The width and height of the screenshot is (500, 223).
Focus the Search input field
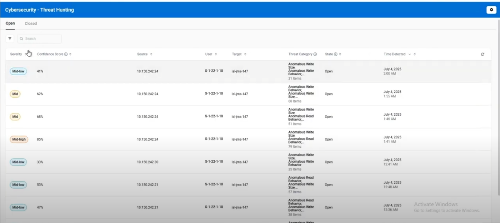tap(39, 39)
